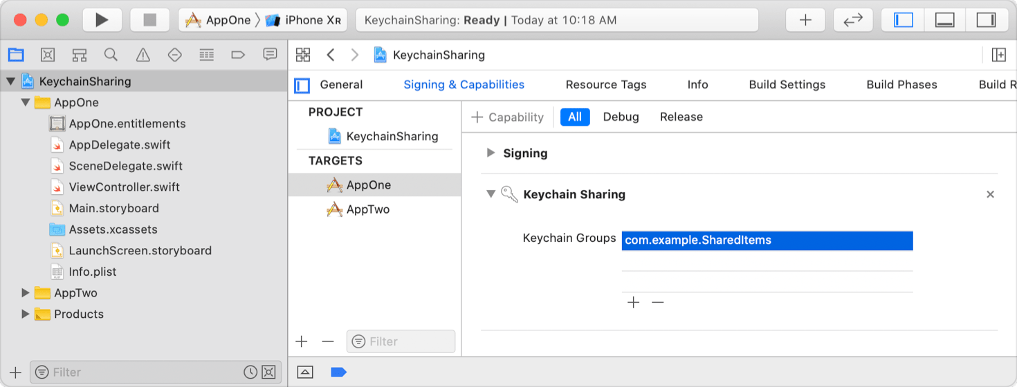The image size is (1017, 387).
Task: Collapse the Keychain Sharing section
Action: tap(491, 194)
